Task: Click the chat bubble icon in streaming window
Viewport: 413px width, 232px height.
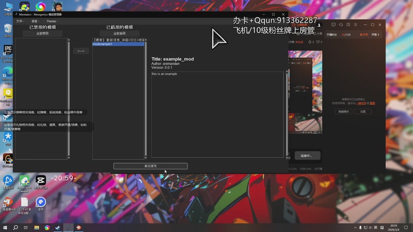Action: tap(333, 25)
